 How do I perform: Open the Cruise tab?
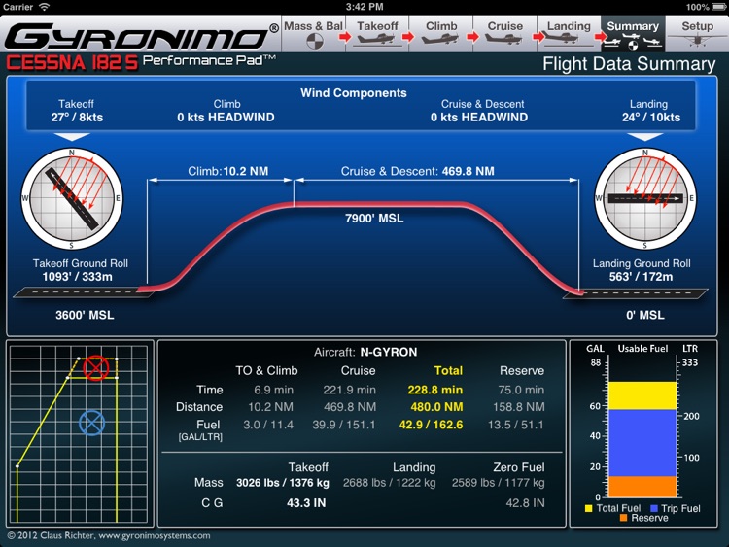pyautogui.click(x=504, y=33)
